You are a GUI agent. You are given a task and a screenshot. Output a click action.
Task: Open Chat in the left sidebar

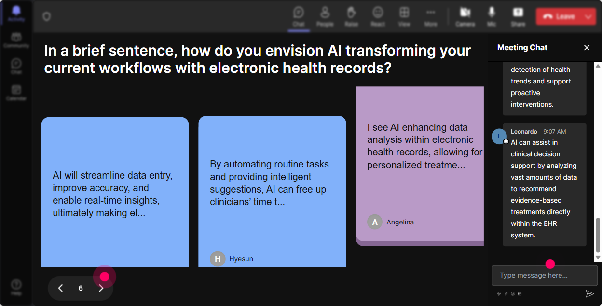(16, 67)
